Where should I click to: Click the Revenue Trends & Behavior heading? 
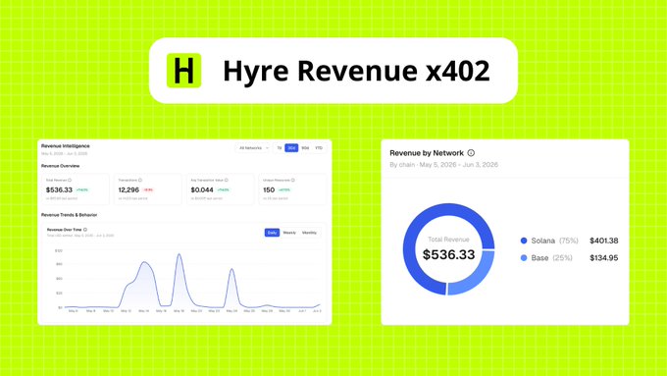pyautogui.click(x=70, y=215)
